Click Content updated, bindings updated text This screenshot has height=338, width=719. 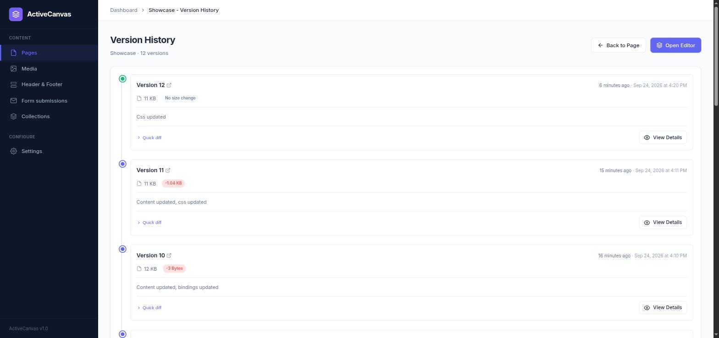pyautogui.click(x=177, y=287)
